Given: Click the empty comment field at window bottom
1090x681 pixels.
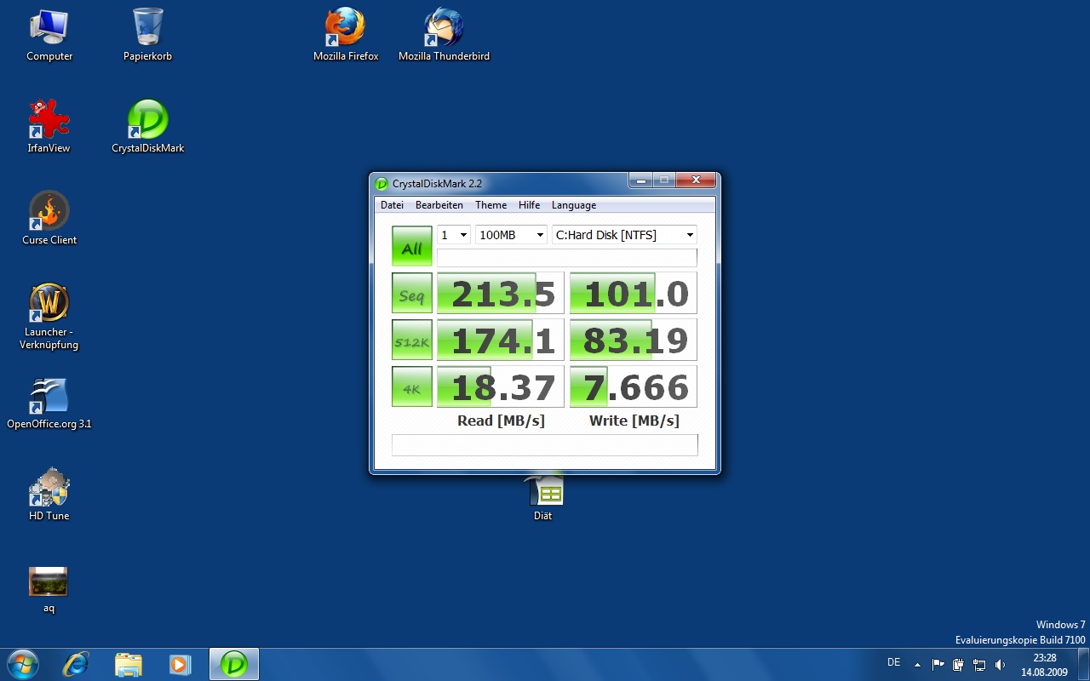Looking at the screenshot, I should [544, 445].
